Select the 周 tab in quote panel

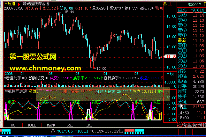(x=199, y=125)
